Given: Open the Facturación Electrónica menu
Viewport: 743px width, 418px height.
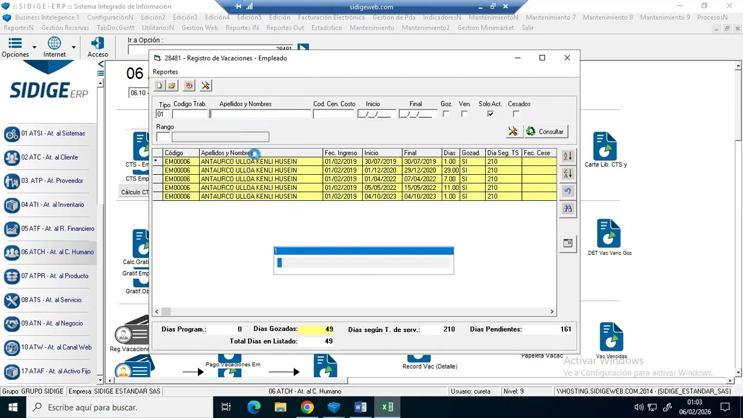Looking at the screenshot, I should tap(331, 17).
